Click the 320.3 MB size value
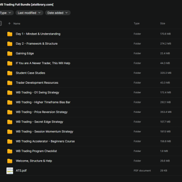The width and height of the screenshot is (182, 182). coord(166,73)
